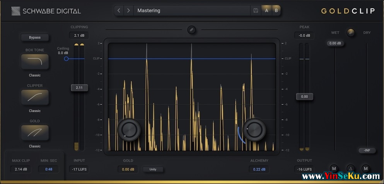
Task: Select the Box Tone Classic curve icon
Action: click(x=35, y=62)
